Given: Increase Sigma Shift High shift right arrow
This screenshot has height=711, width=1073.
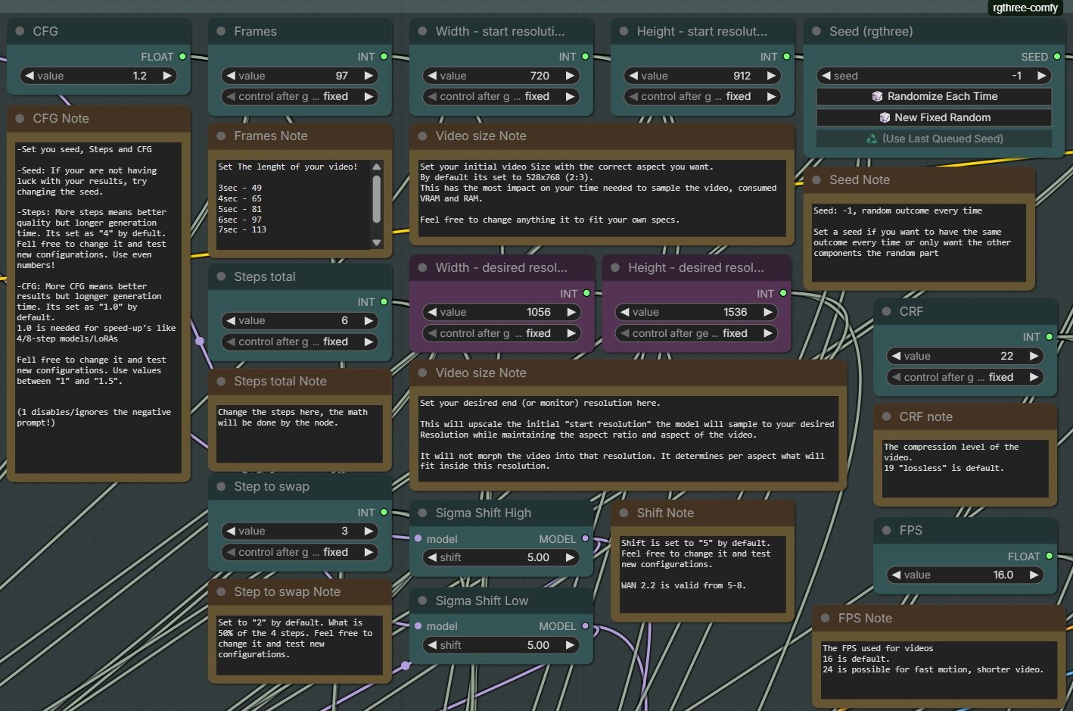Looking at the screenshot, I should [570, 557].
